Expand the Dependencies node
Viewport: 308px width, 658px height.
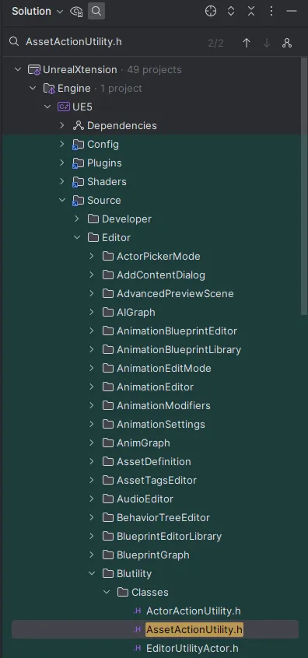pos(62,125)
